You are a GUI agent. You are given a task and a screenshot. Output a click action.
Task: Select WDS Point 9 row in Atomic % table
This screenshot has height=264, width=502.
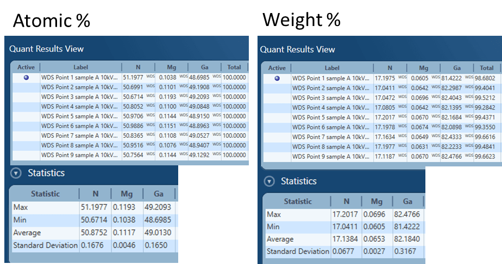79,156
